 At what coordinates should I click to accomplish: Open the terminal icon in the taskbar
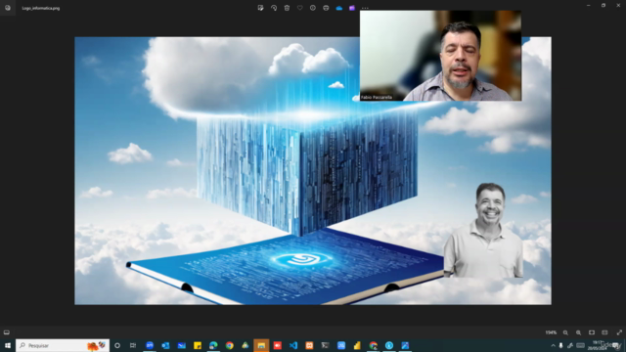326,345
